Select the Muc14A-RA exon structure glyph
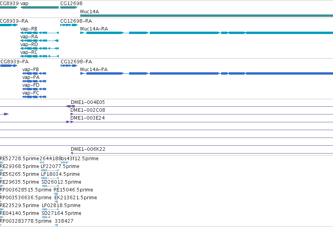Screen dimensions: 333x227 tap(207, 33)
